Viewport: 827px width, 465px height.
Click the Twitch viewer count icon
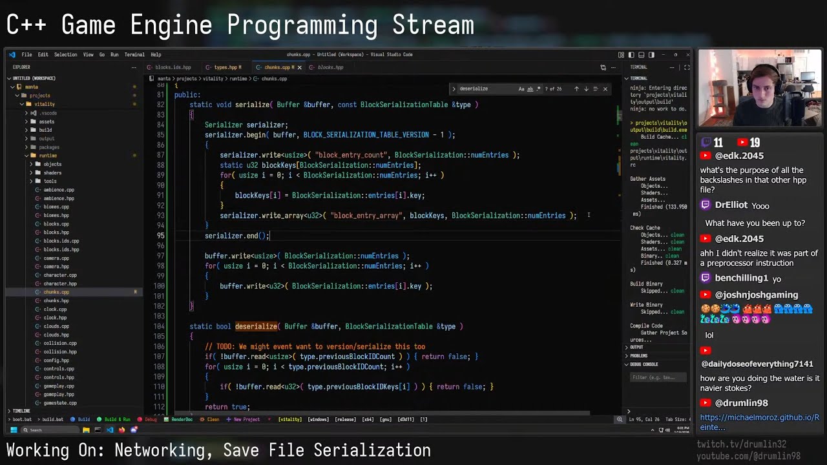coord(706,143)
